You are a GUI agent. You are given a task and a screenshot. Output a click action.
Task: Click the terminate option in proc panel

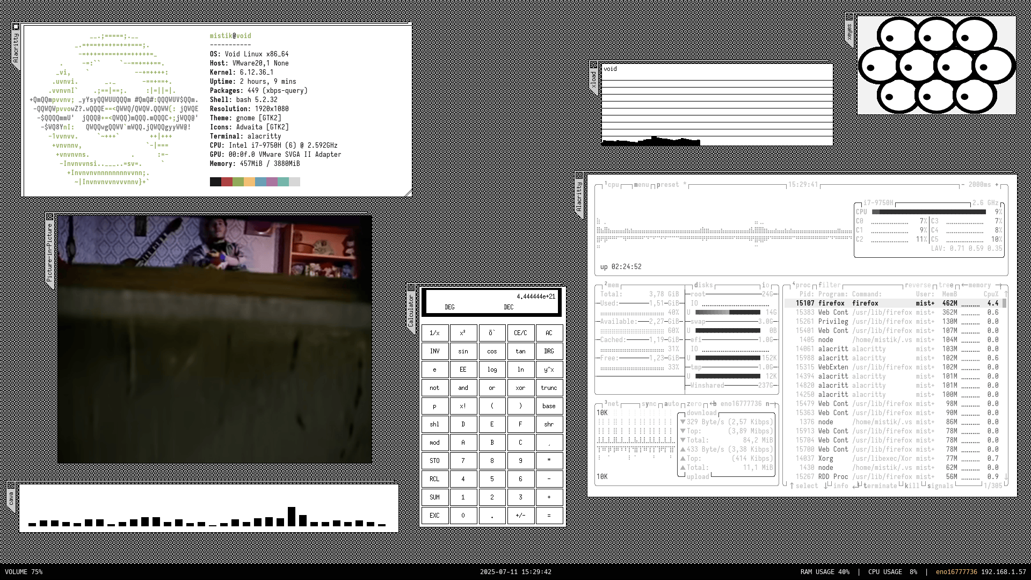pos(880,486)
